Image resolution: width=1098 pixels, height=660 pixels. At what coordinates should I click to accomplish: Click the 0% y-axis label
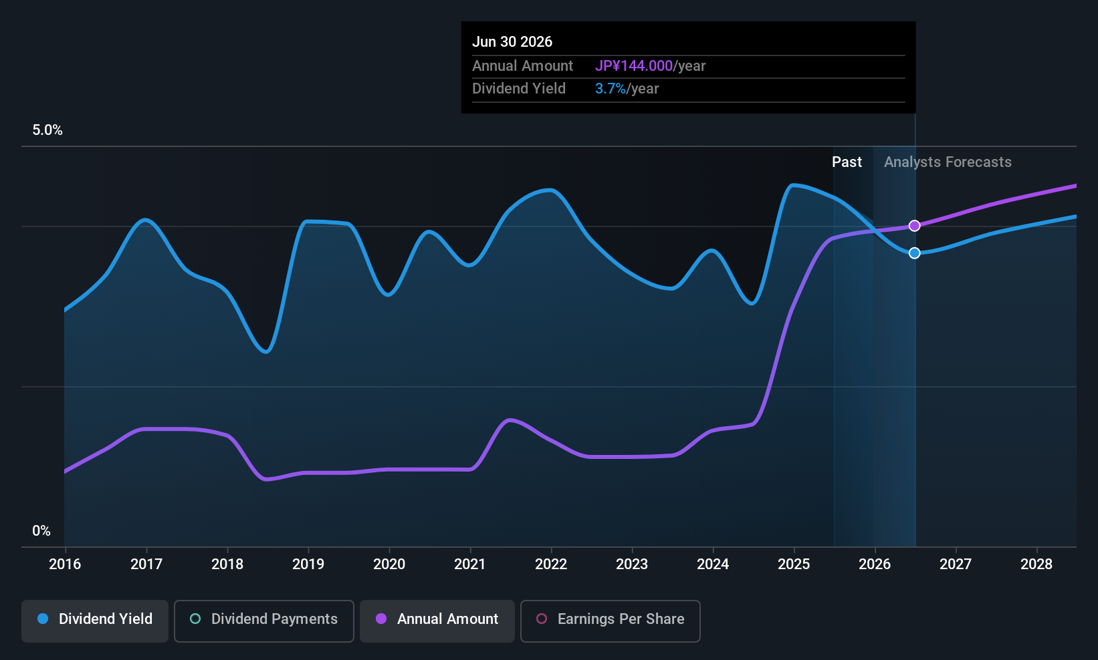click(x=41, y=531)
